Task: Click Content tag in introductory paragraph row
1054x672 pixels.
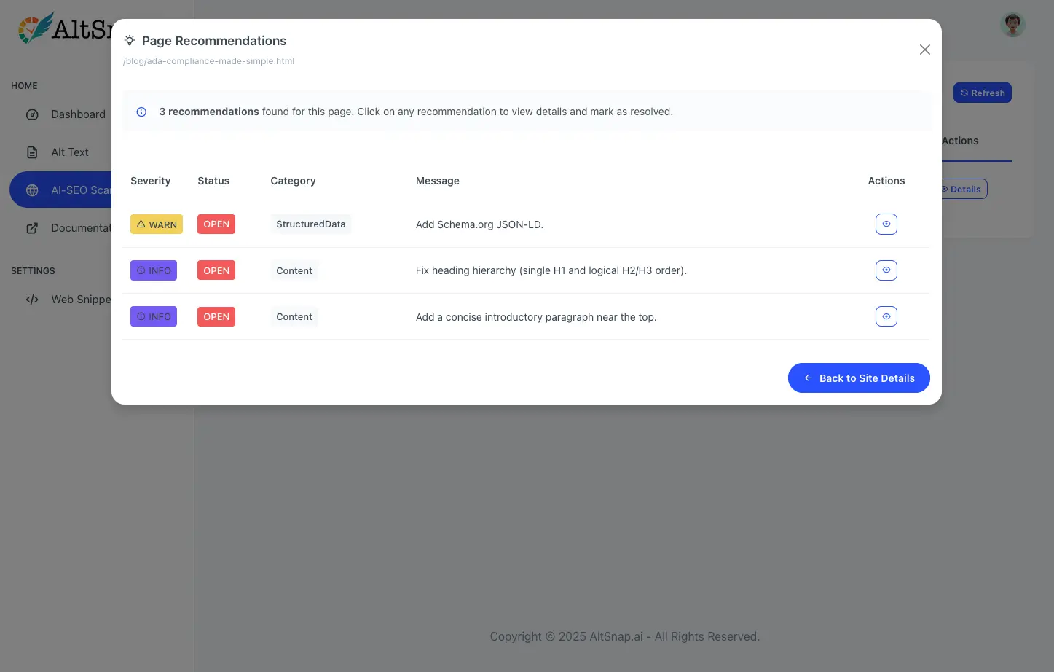Action: (294, 316)
